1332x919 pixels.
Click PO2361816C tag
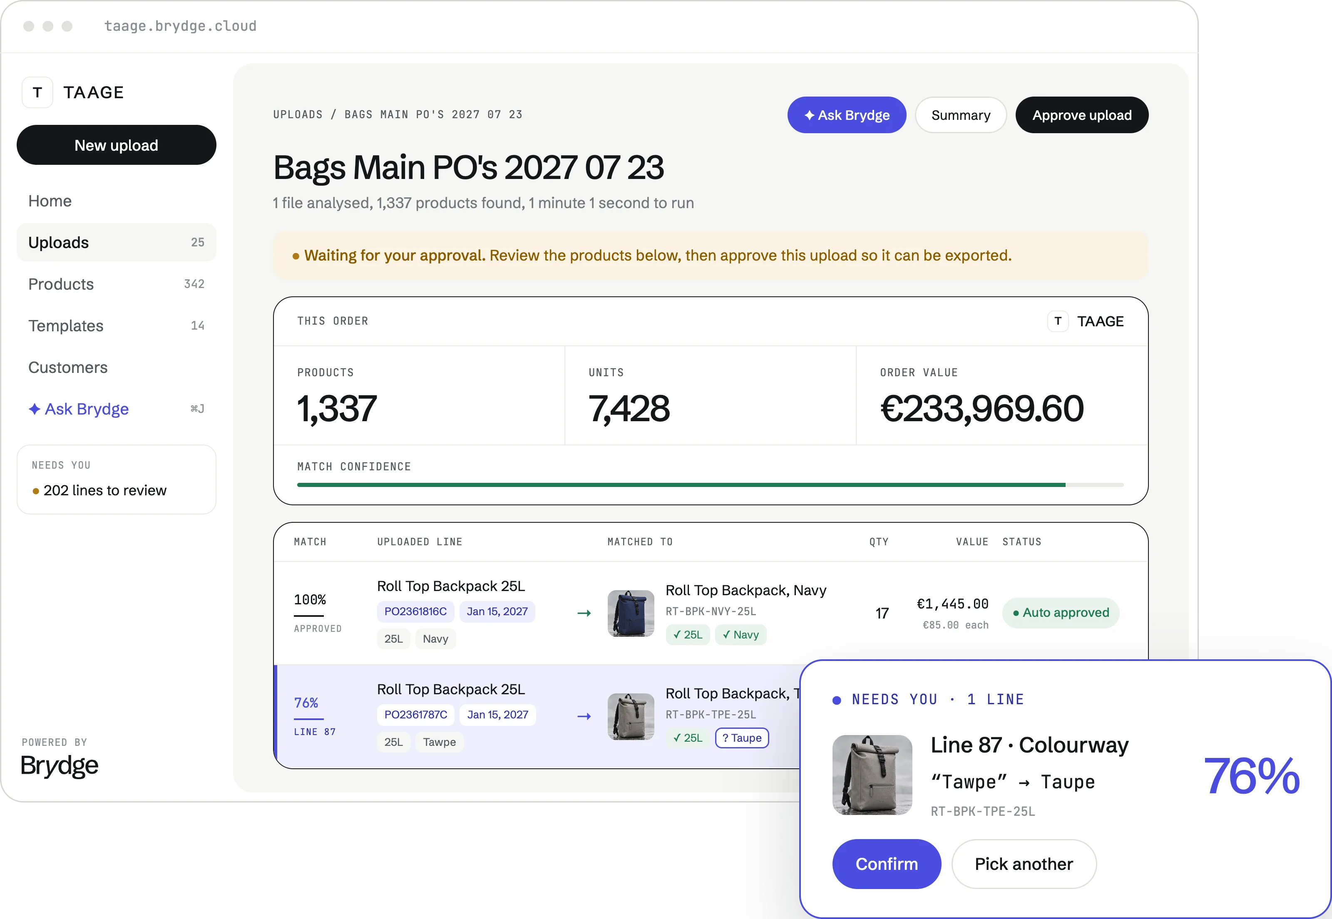pyautogui.click(x=415, y=611)
